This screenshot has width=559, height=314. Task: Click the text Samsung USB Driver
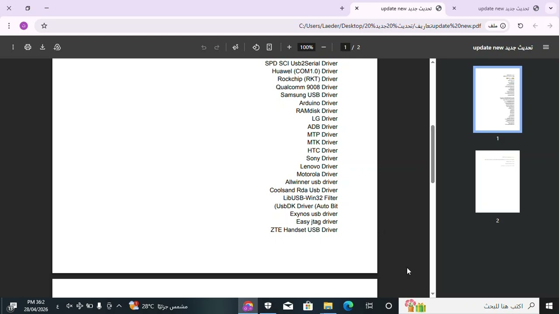tap(309, 95)
